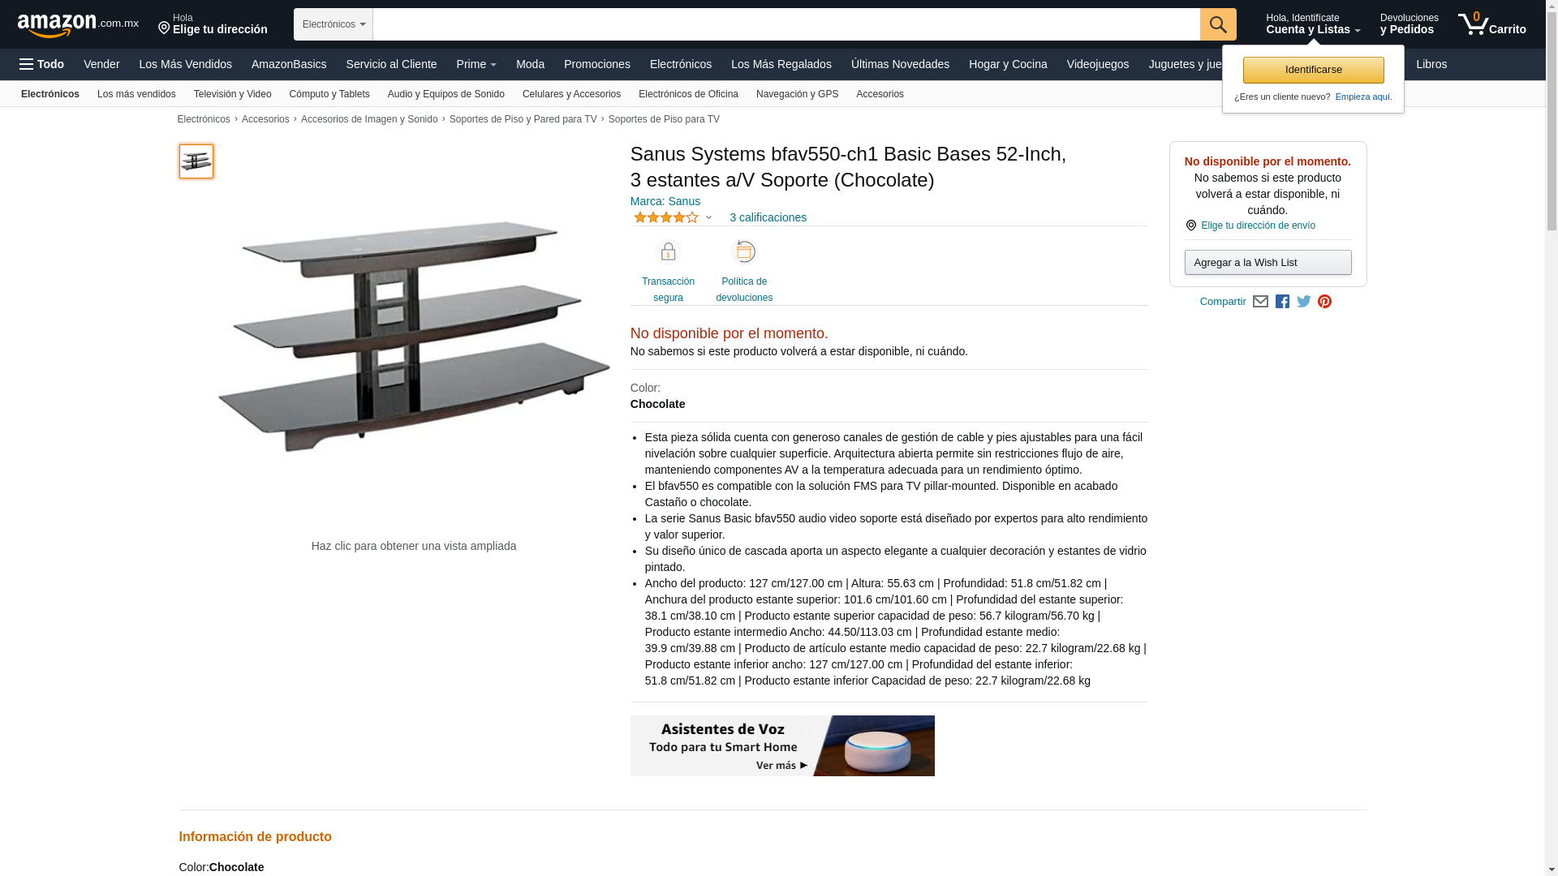
Task: Click Agregar a la Wish List button
Action: [x=1268, y=263]
